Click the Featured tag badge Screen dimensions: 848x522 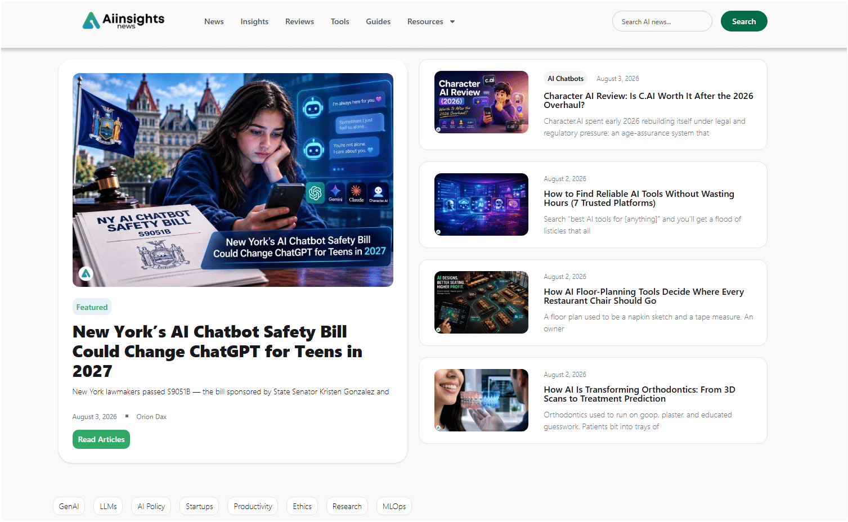coord(92,307)
